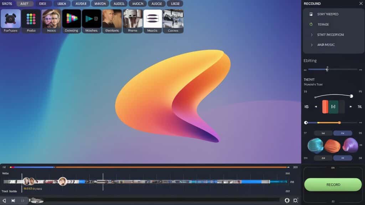Image resolution: width=365 pixels, height=205 pixels.
Task: Click the Wda track label
Action: (5, 173)
